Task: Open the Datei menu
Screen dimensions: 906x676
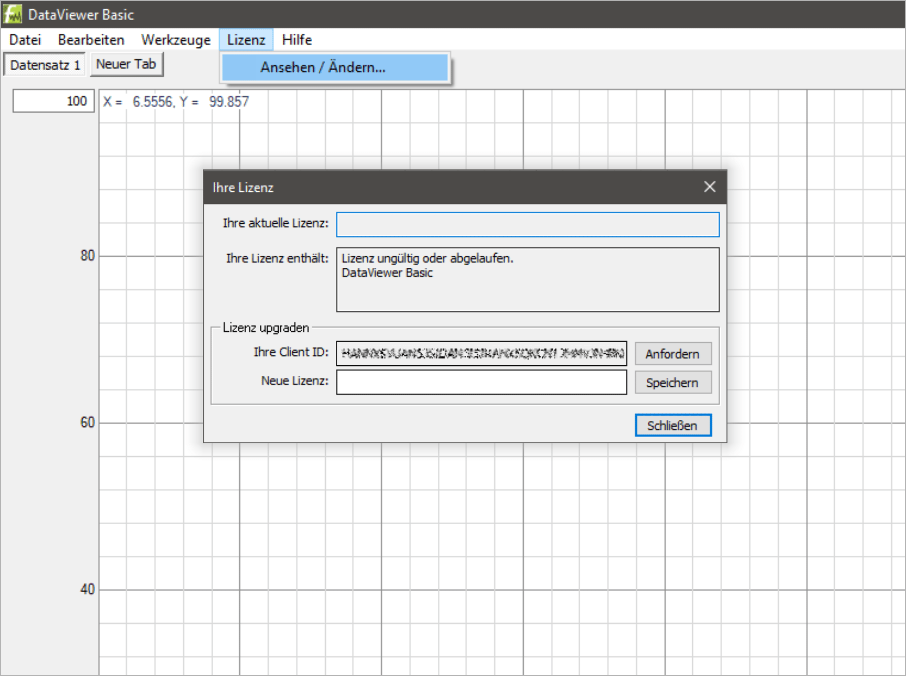Action: pos(25,40)
